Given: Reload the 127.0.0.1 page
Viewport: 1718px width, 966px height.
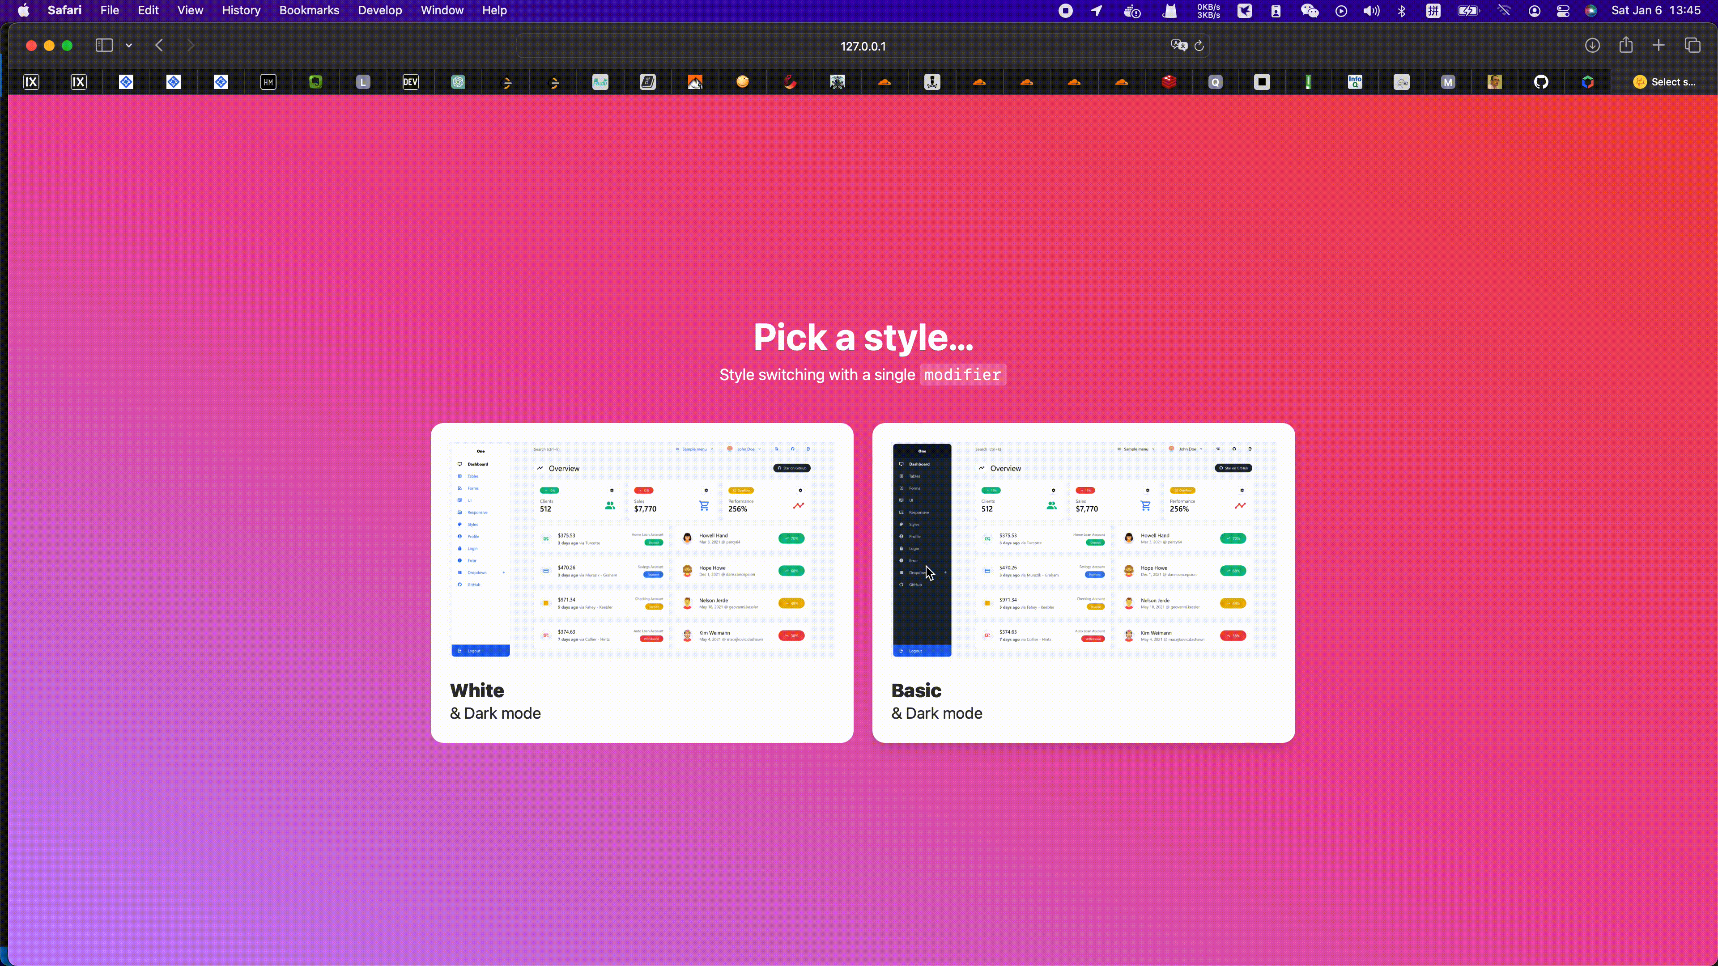Looking at the screenshot, I should pyautogui.click(x=1199, y=46).
